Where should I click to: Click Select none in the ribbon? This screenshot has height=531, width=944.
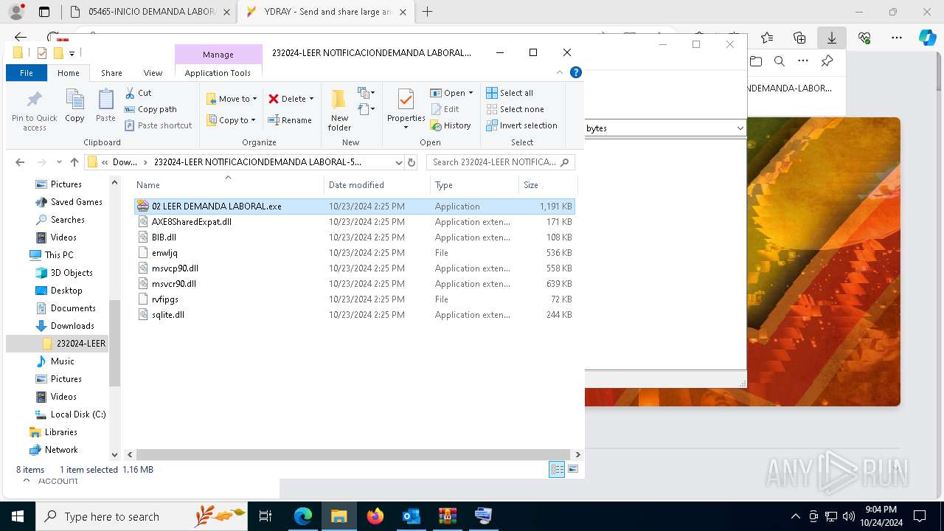tap(515, 109)
